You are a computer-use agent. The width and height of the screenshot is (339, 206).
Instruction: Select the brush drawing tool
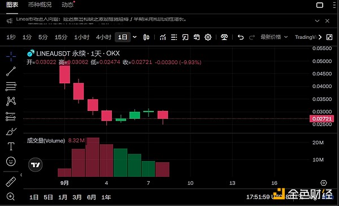tap(11, 132)
